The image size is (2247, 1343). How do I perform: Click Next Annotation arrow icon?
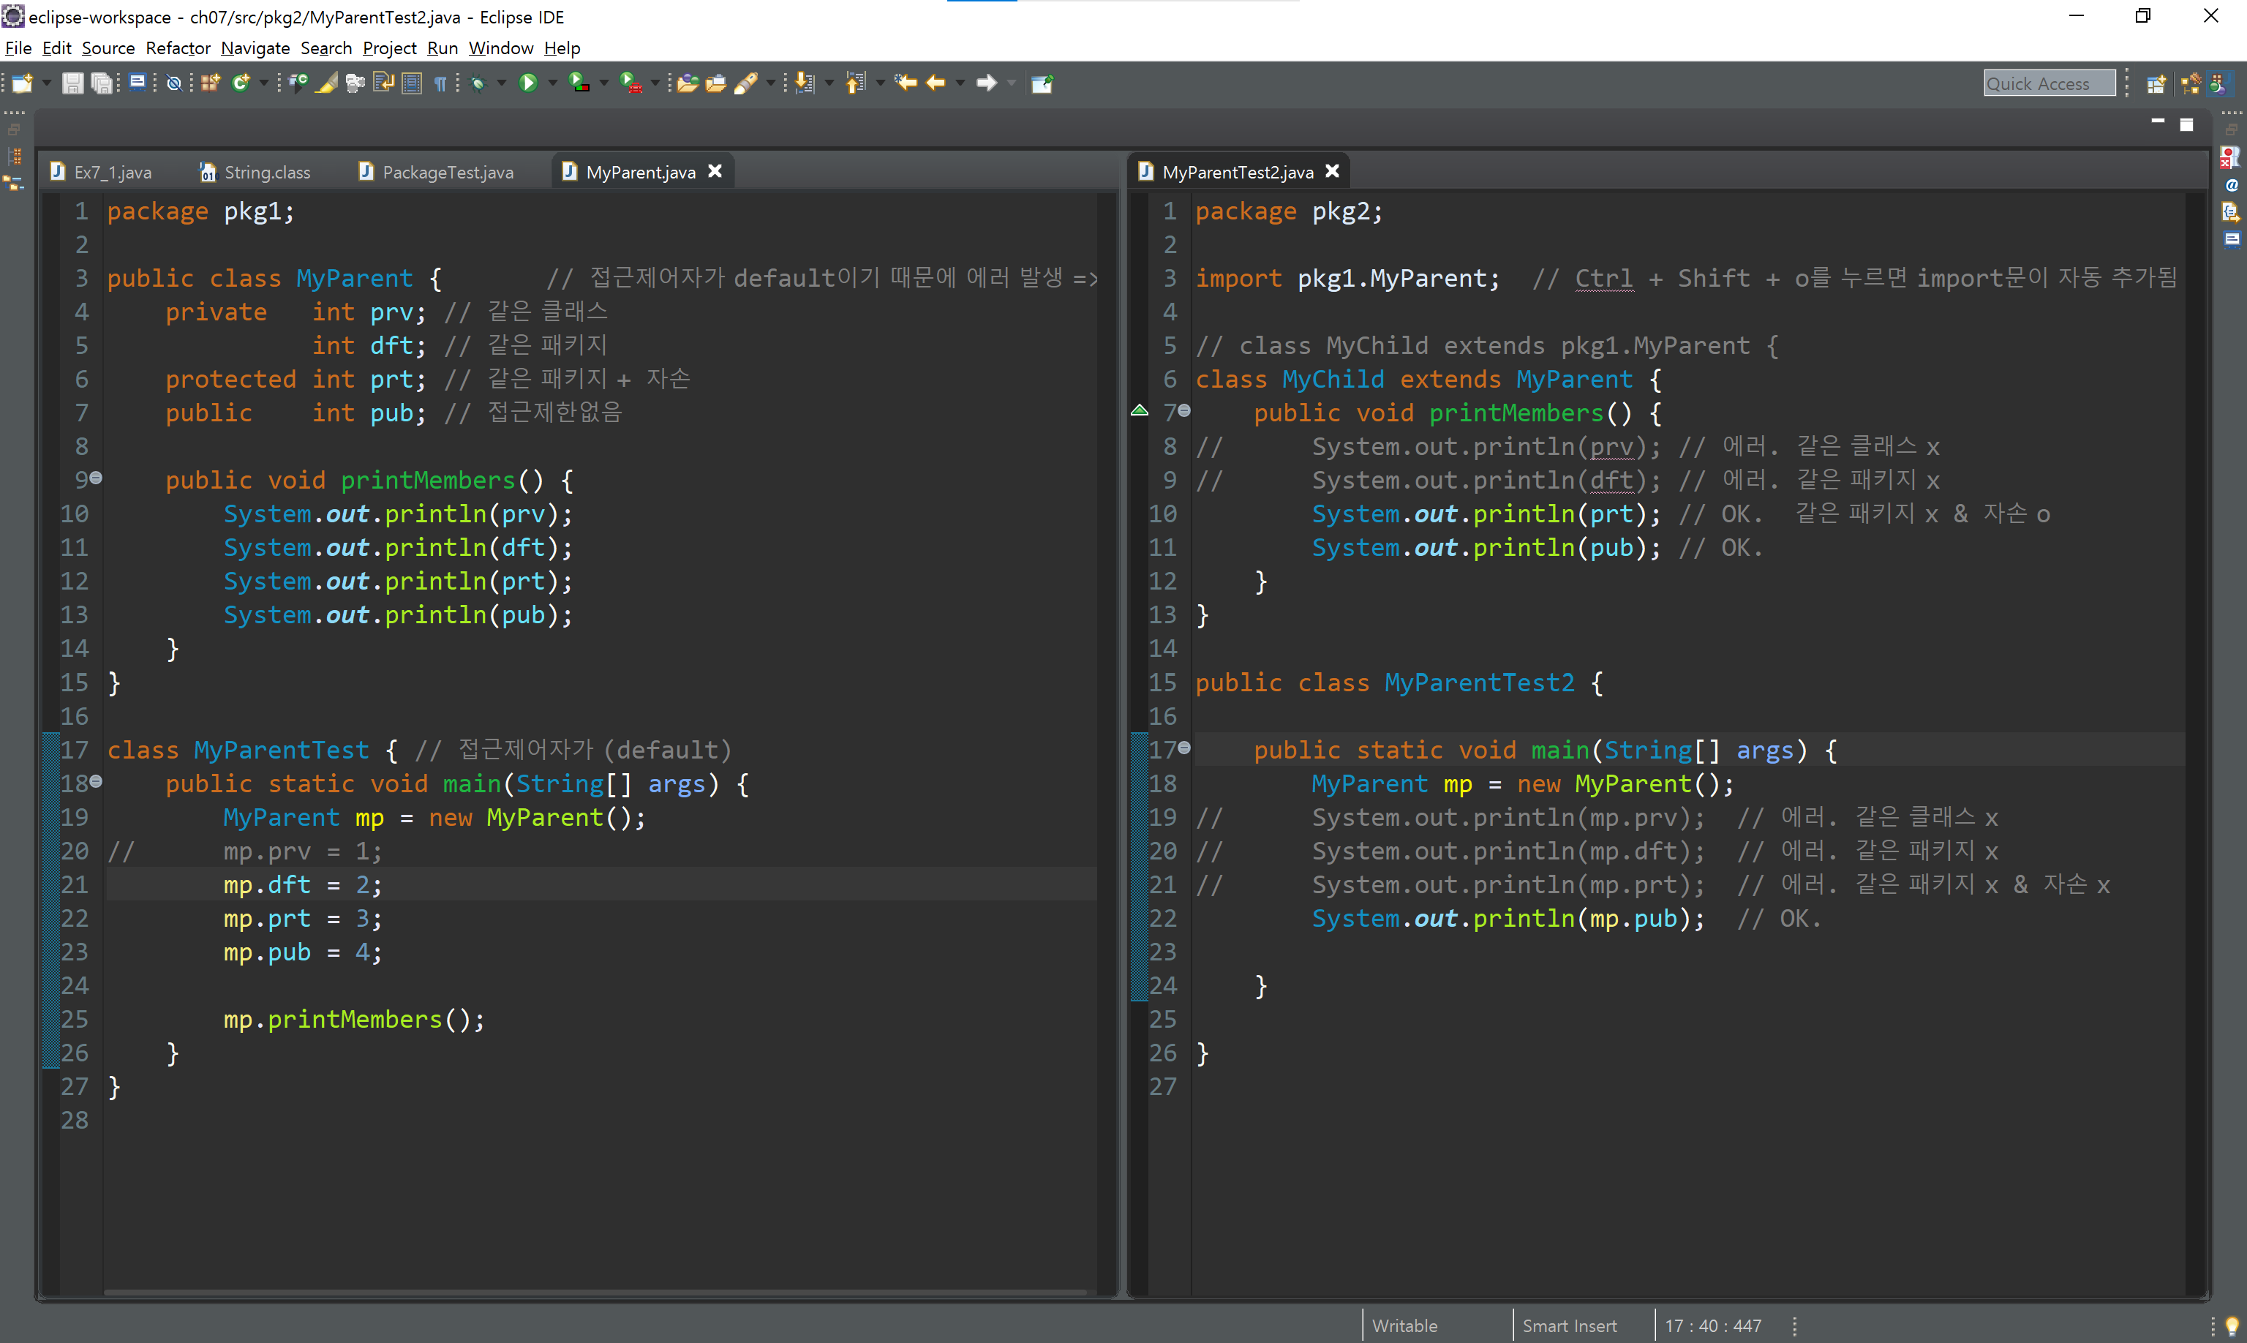click(x=804, y=83)
